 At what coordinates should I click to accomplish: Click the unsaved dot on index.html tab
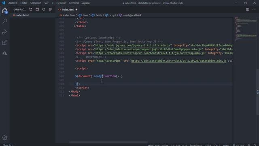point(76,10)
